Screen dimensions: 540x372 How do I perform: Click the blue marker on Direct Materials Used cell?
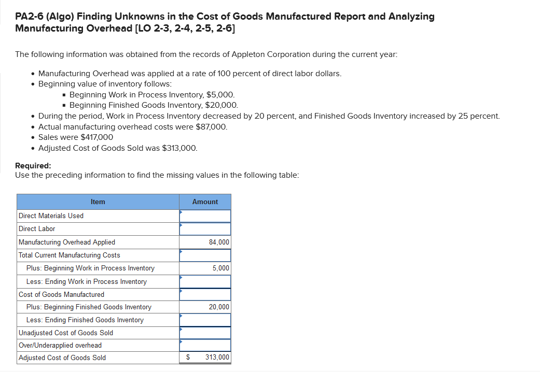[x=181, y=212]
